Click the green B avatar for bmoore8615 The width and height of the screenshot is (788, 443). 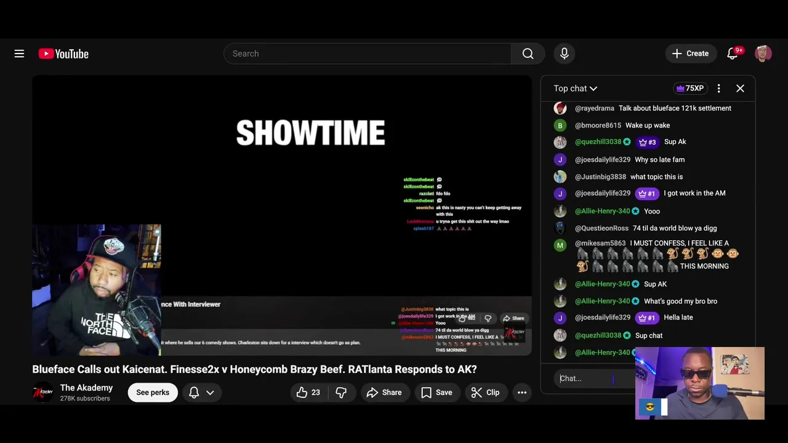coord(560,126)
